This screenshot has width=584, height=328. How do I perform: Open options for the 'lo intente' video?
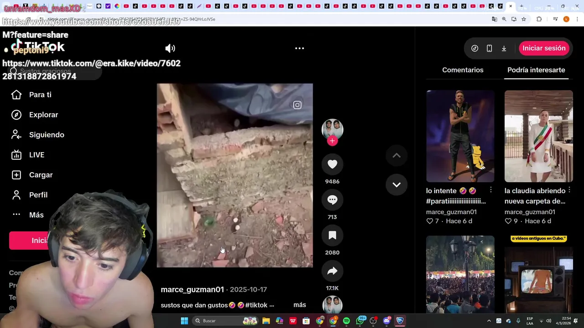coord(491,190)
